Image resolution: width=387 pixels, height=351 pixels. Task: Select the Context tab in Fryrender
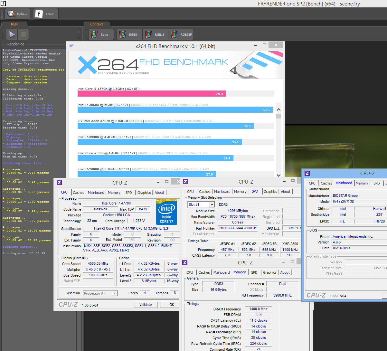pyautogui.click(x=97, y=24)
